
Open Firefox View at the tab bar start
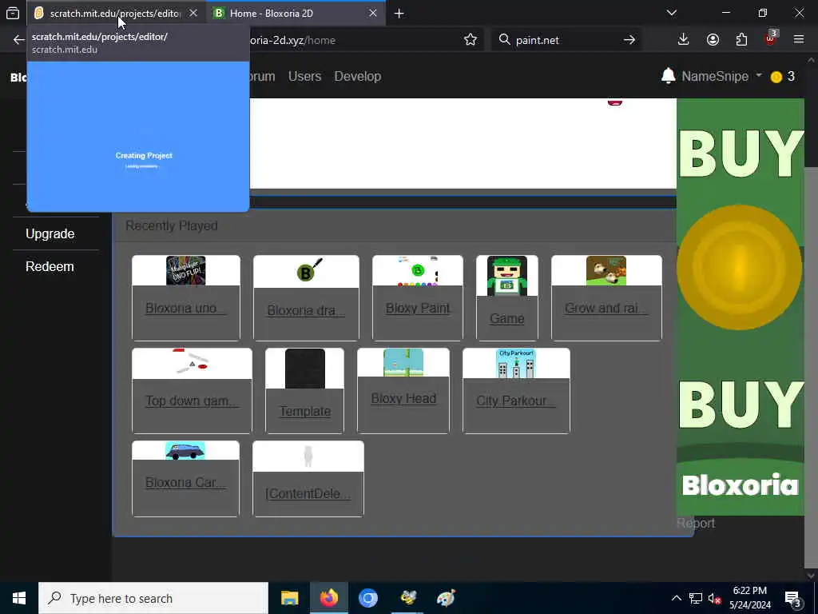(x=13, y=14)
